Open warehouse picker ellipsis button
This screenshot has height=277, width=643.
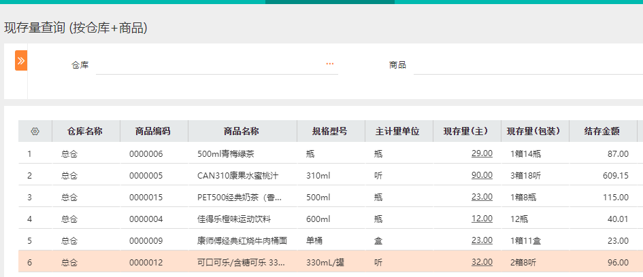point(330,64)
